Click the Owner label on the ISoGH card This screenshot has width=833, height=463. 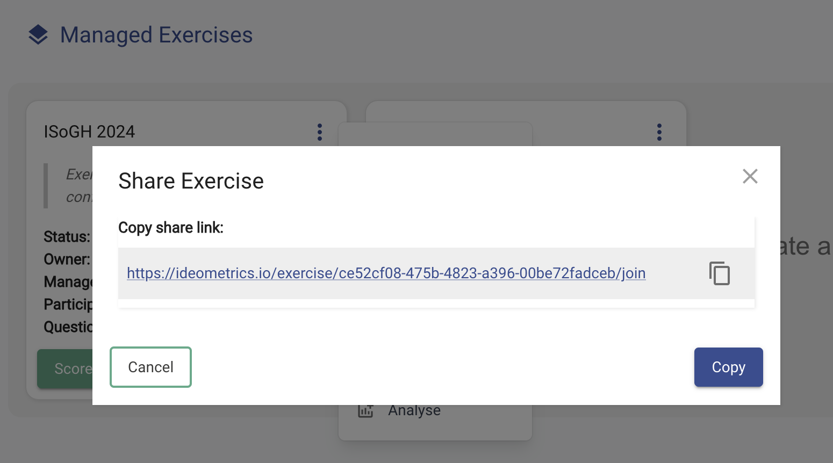click(x=67, y=259)
